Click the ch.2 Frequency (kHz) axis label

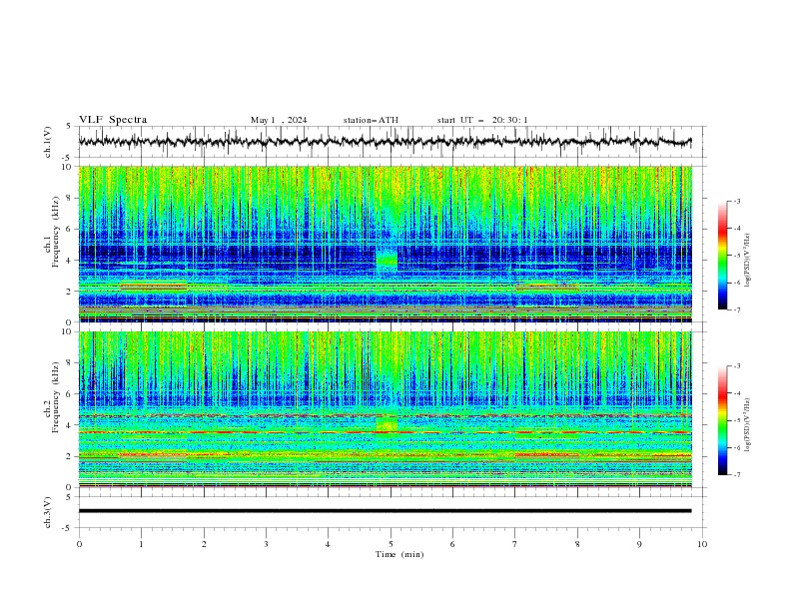click(x=51, y=397)
